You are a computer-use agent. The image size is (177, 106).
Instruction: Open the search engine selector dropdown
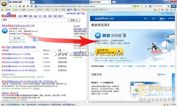(x=151, y=6)
